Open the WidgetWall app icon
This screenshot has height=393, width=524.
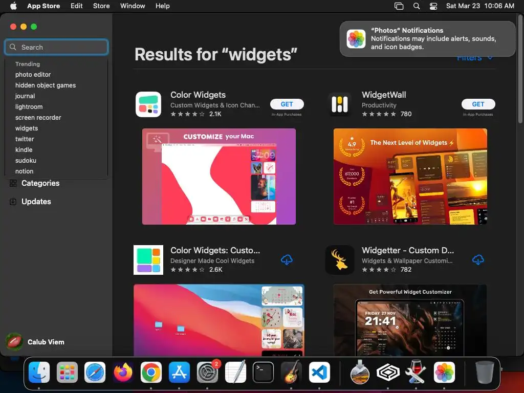(340, 104)
